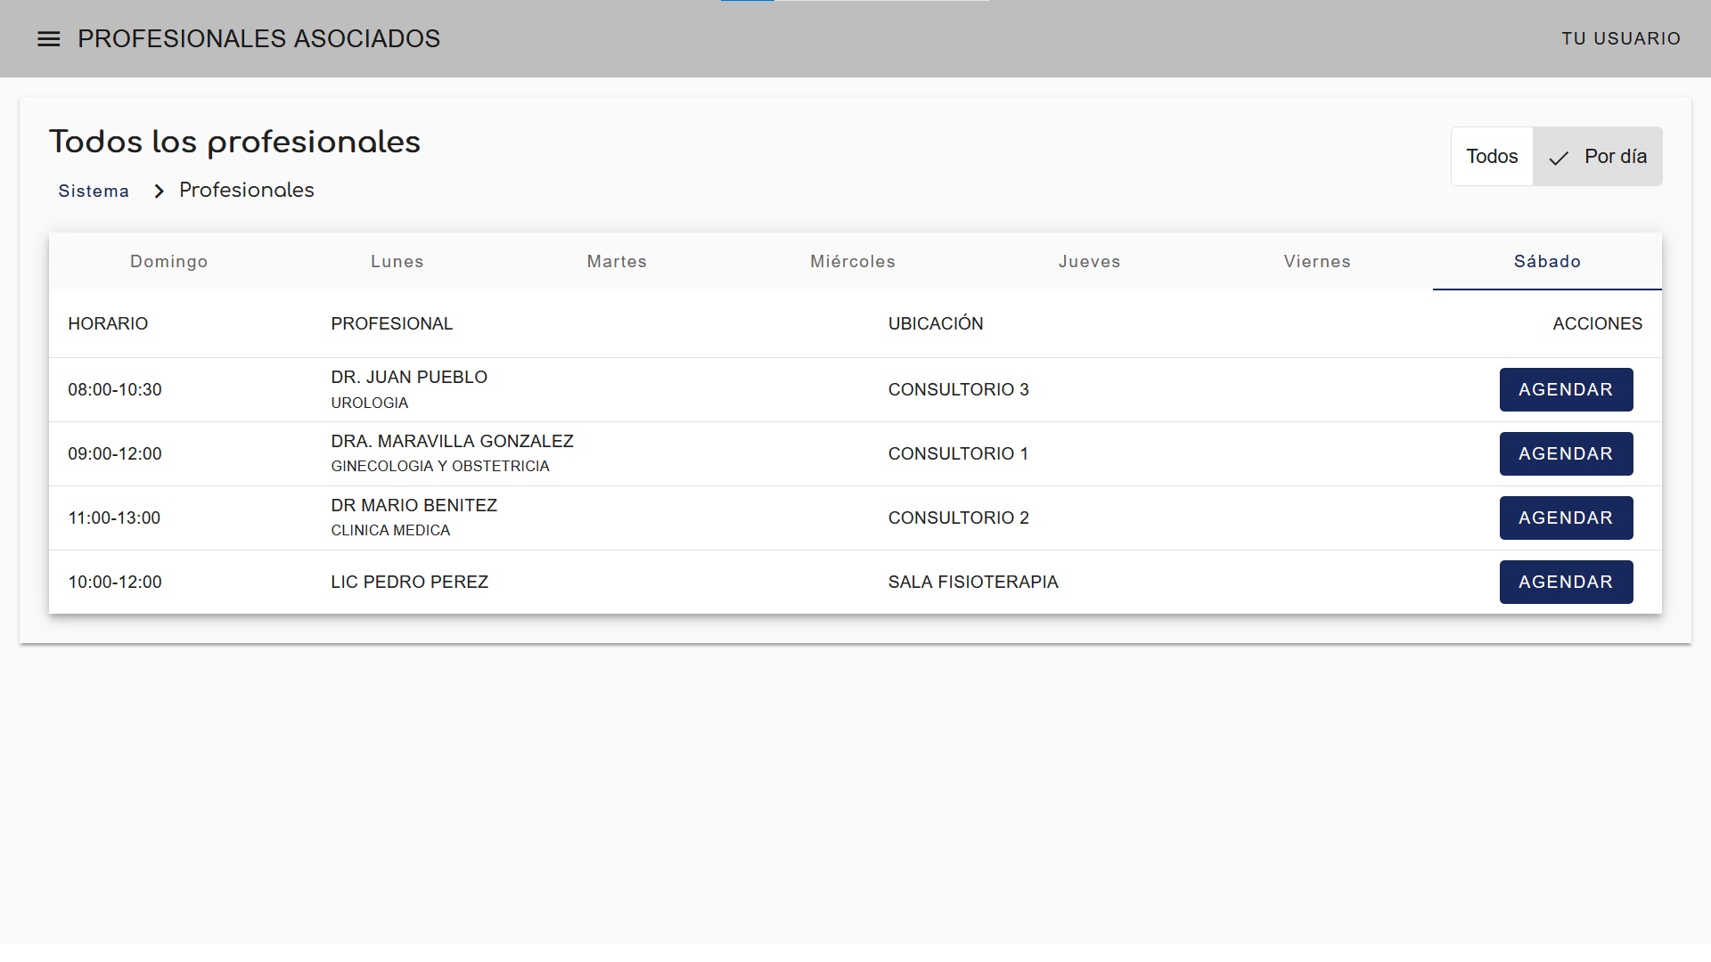
Task: Click the breadcrumb chevron separator
Action: pos(159,192)
